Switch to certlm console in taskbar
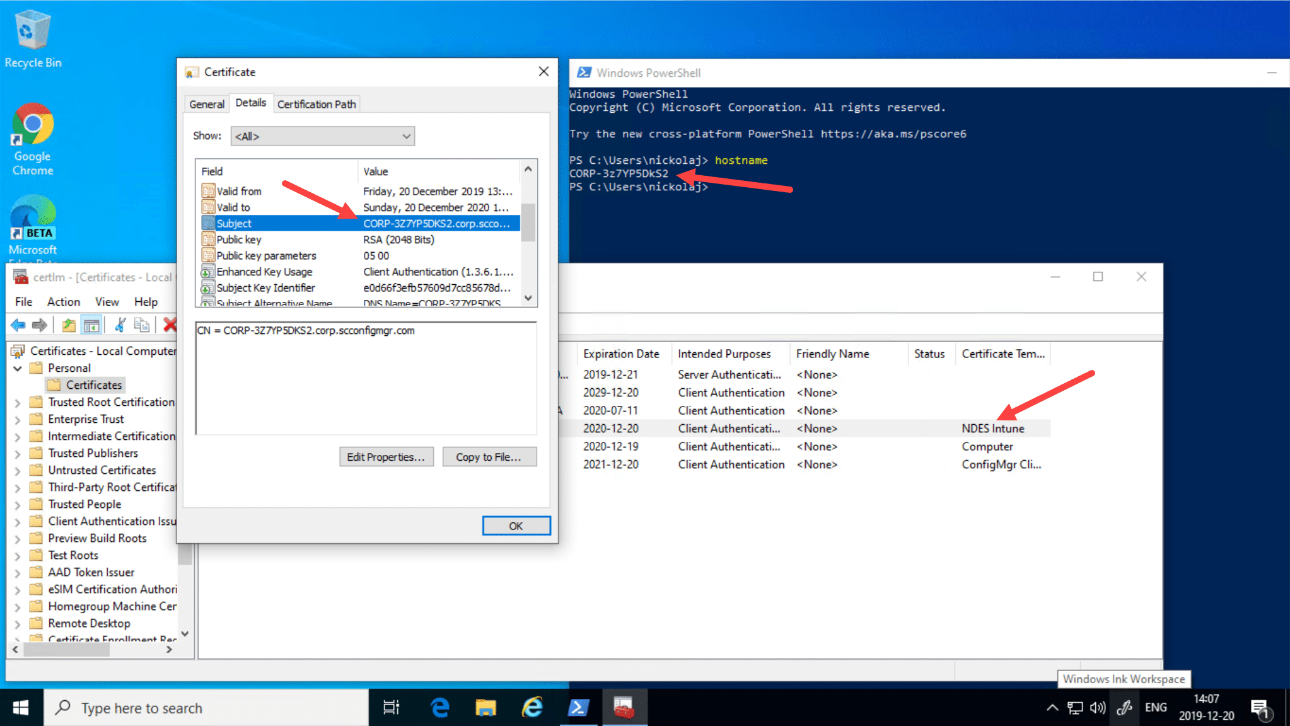Viewport: 1290px width, 726px height. tap(625, 708)
